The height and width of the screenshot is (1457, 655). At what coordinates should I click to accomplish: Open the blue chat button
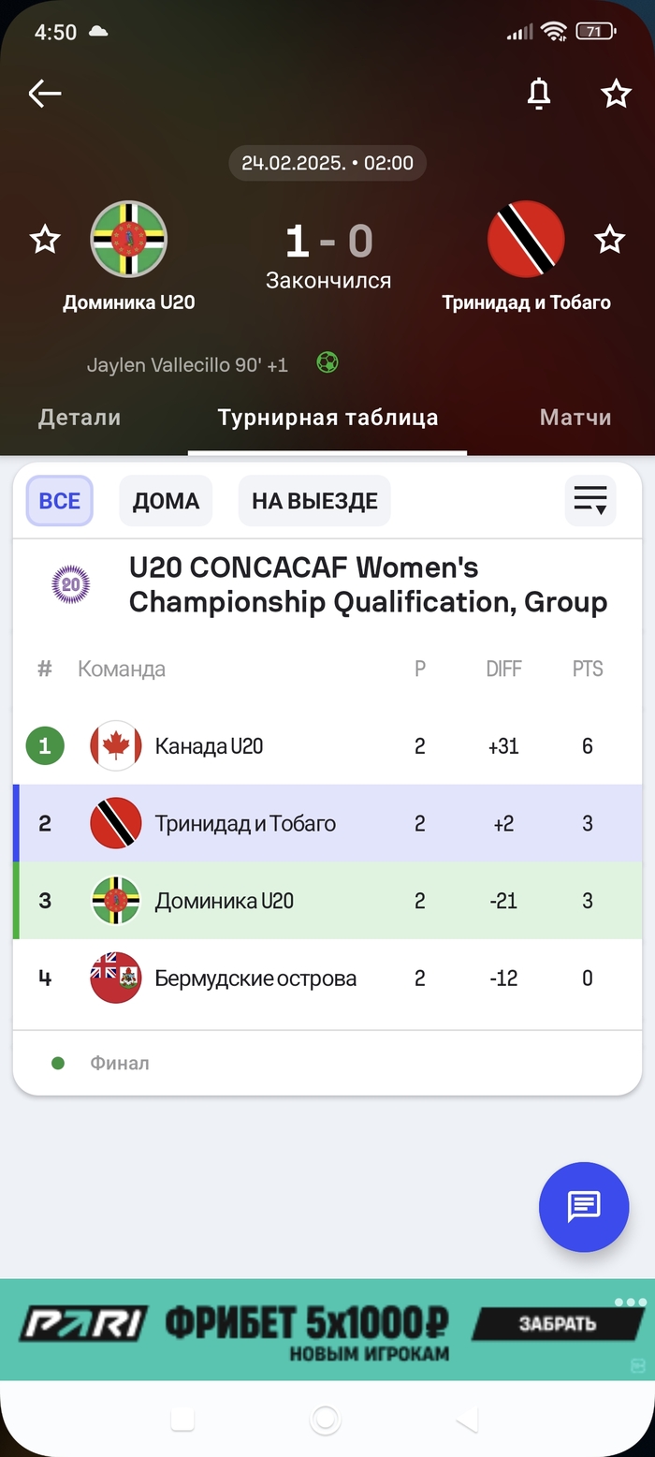pos(584,1207)
